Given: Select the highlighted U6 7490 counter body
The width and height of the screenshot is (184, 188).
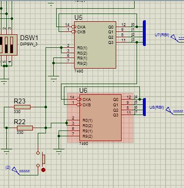Looking at the screenshot, I should (100, 118).
